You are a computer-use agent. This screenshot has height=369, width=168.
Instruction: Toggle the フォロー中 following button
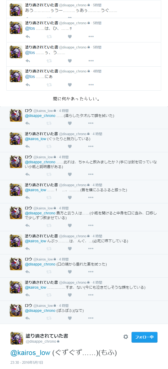coord(144,337)
